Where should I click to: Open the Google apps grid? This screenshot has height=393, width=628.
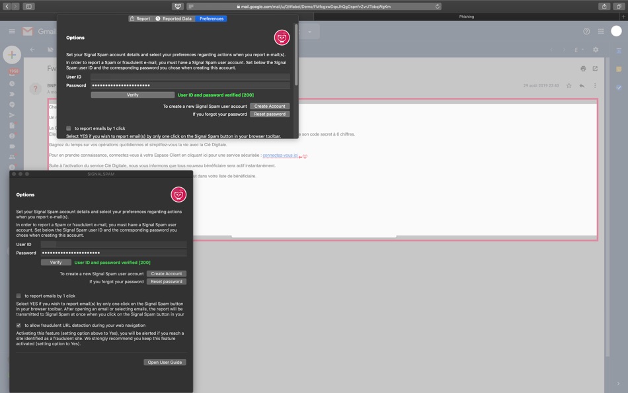click(601, 31)
